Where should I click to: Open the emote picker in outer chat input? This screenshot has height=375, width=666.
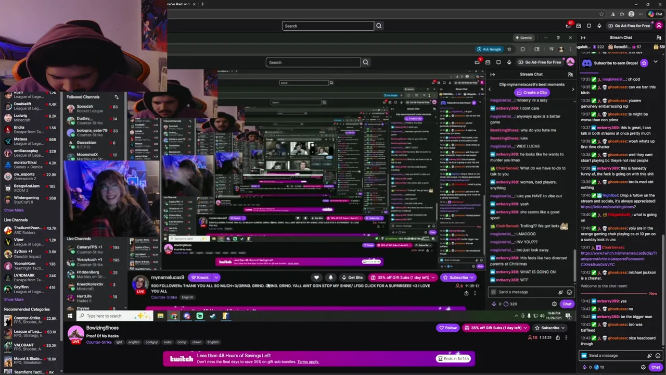[658, 356]
